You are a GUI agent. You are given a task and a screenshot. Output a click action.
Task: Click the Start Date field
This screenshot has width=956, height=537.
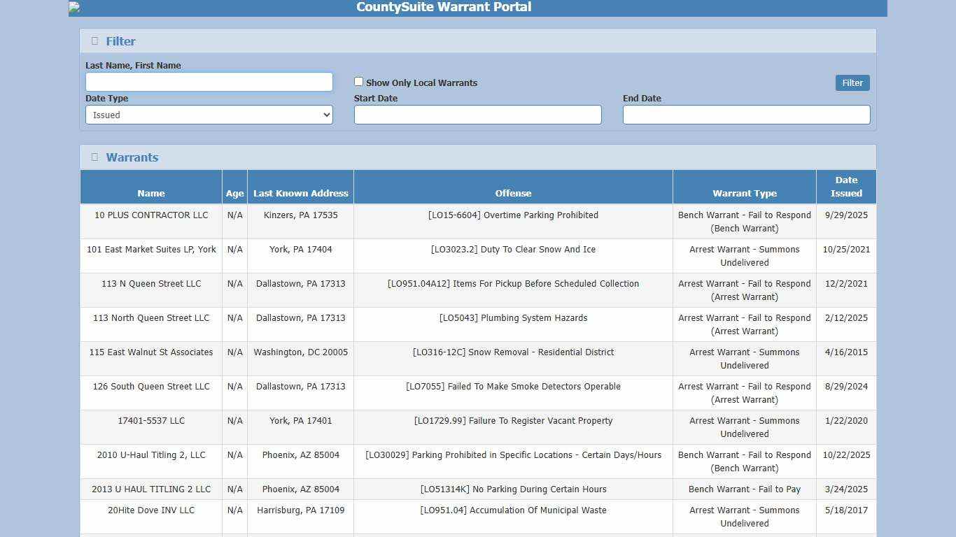(477, 114)
